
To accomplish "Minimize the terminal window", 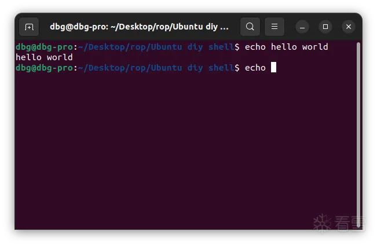I will [302, 27].
